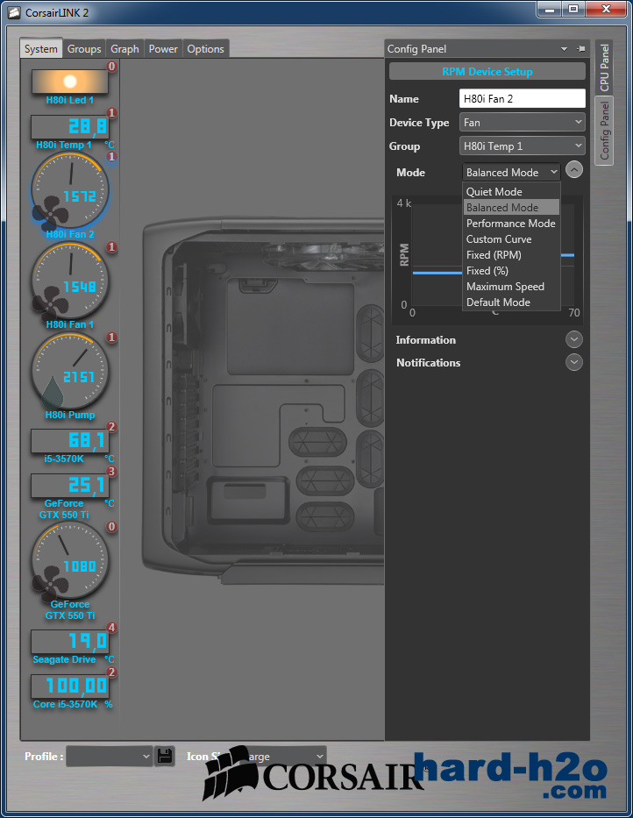Select the H80i Fan 2 gauge

[70, 191]
